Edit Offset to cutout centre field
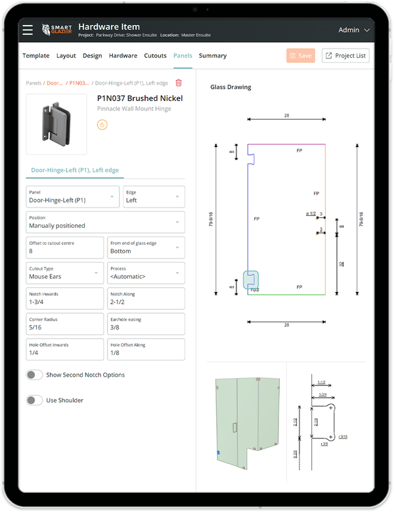Screen dimensions: 394x512 [65, 247]
